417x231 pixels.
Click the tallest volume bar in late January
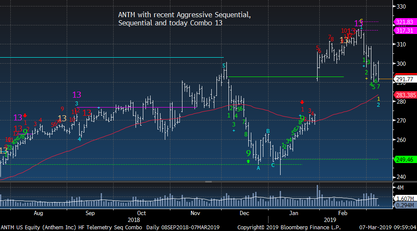(317, 196)
